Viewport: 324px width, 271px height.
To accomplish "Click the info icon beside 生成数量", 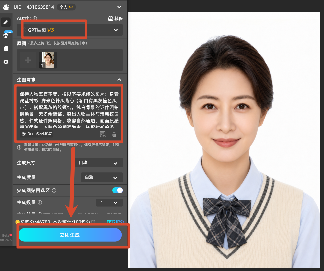I will click(40, 202).
